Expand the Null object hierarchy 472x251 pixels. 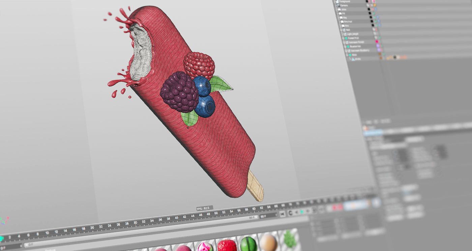pos(341,30)
